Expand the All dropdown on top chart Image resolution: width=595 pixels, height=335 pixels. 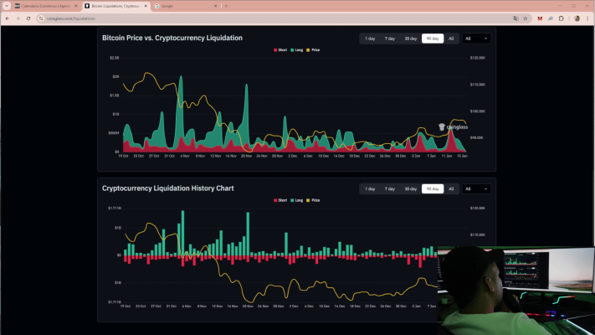tap(477, 39)
